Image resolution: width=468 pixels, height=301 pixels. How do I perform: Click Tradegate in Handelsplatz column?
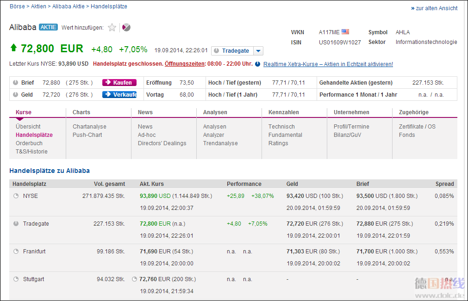(36, 223)
